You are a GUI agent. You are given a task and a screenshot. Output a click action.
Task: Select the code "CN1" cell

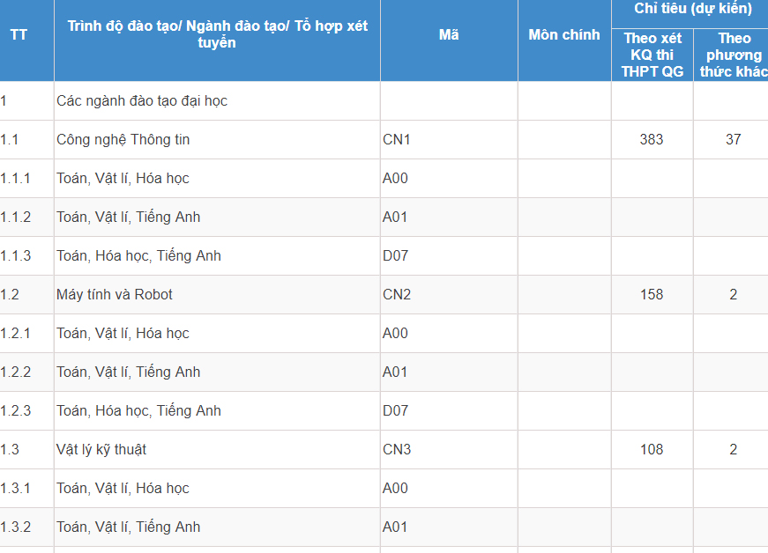pos(397,140)
